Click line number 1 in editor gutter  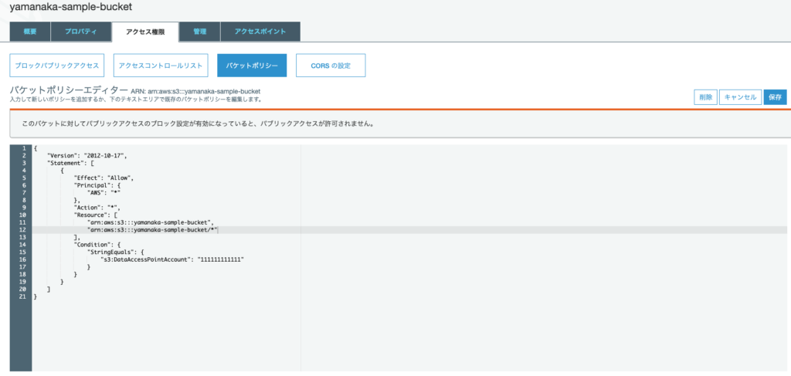[x=25, y=147]
